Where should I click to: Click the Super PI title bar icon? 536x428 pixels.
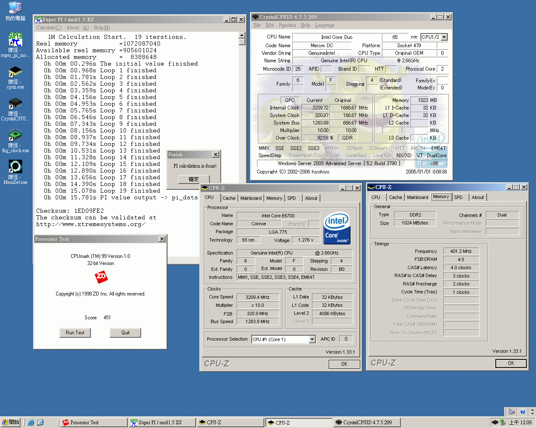[38, 20]
